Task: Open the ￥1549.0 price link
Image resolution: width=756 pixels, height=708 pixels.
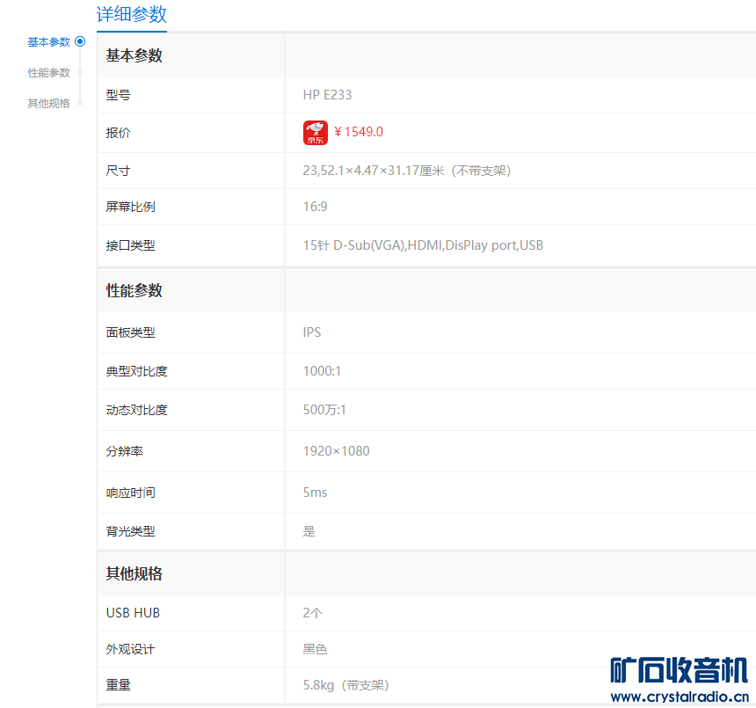Action: (x=359, y=132)
